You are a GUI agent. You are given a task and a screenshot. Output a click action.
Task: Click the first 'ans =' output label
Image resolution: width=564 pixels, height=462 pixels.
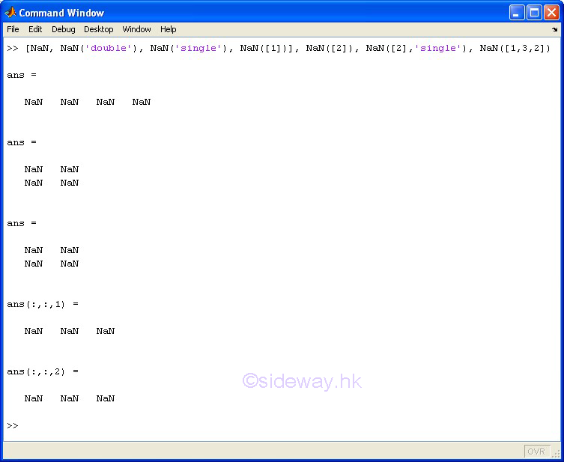coord(22,75)
